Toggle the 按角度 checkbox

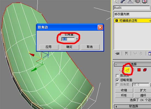pos(117,85)
